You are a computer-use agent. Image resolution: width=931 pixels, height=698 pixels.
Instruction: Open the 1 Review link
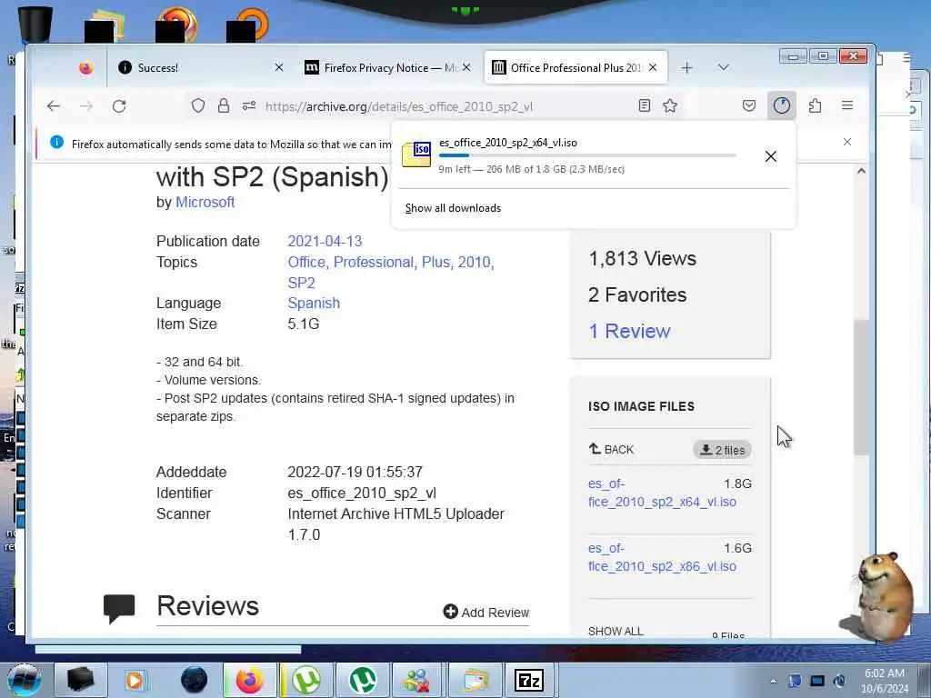[x=629, y=331]
